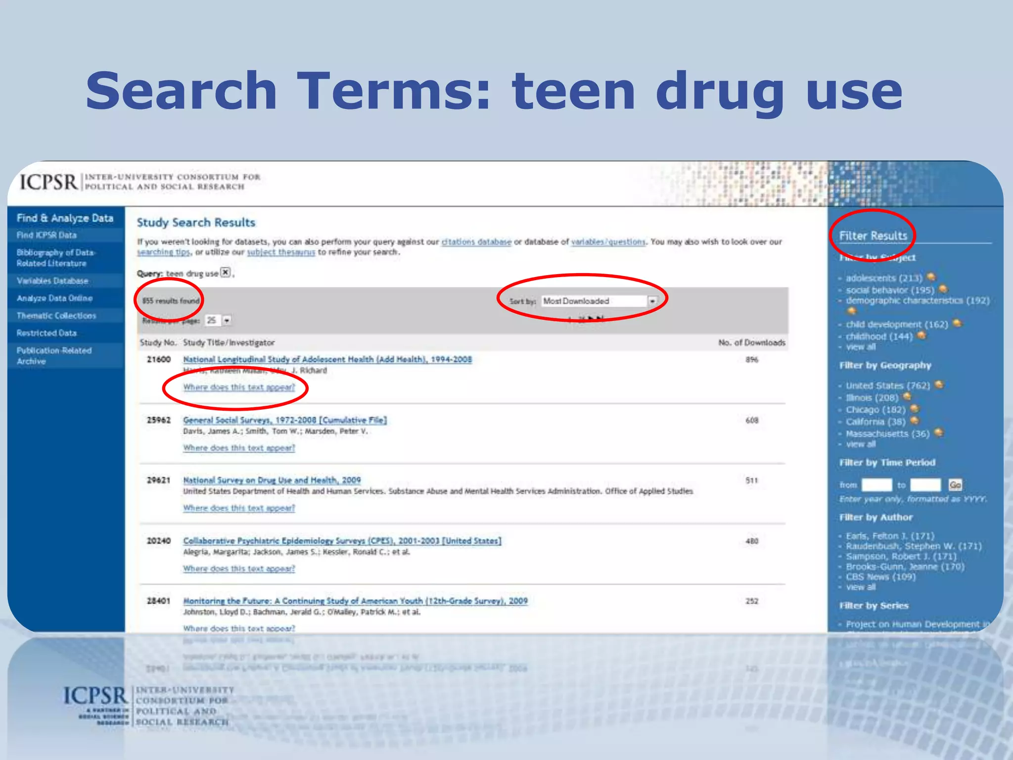
Task: View all under Filter by Geography
Action: [861, 444]
